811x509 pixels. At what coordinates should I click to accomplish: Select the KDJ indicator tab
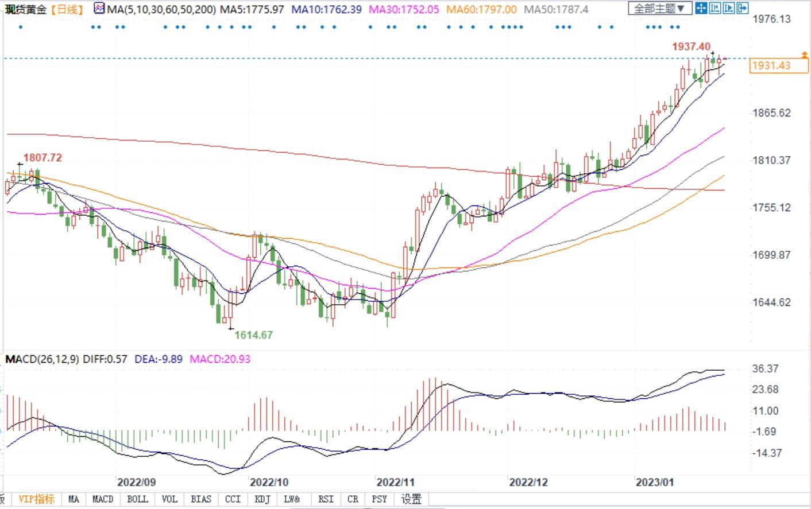[x=262, y=499]
